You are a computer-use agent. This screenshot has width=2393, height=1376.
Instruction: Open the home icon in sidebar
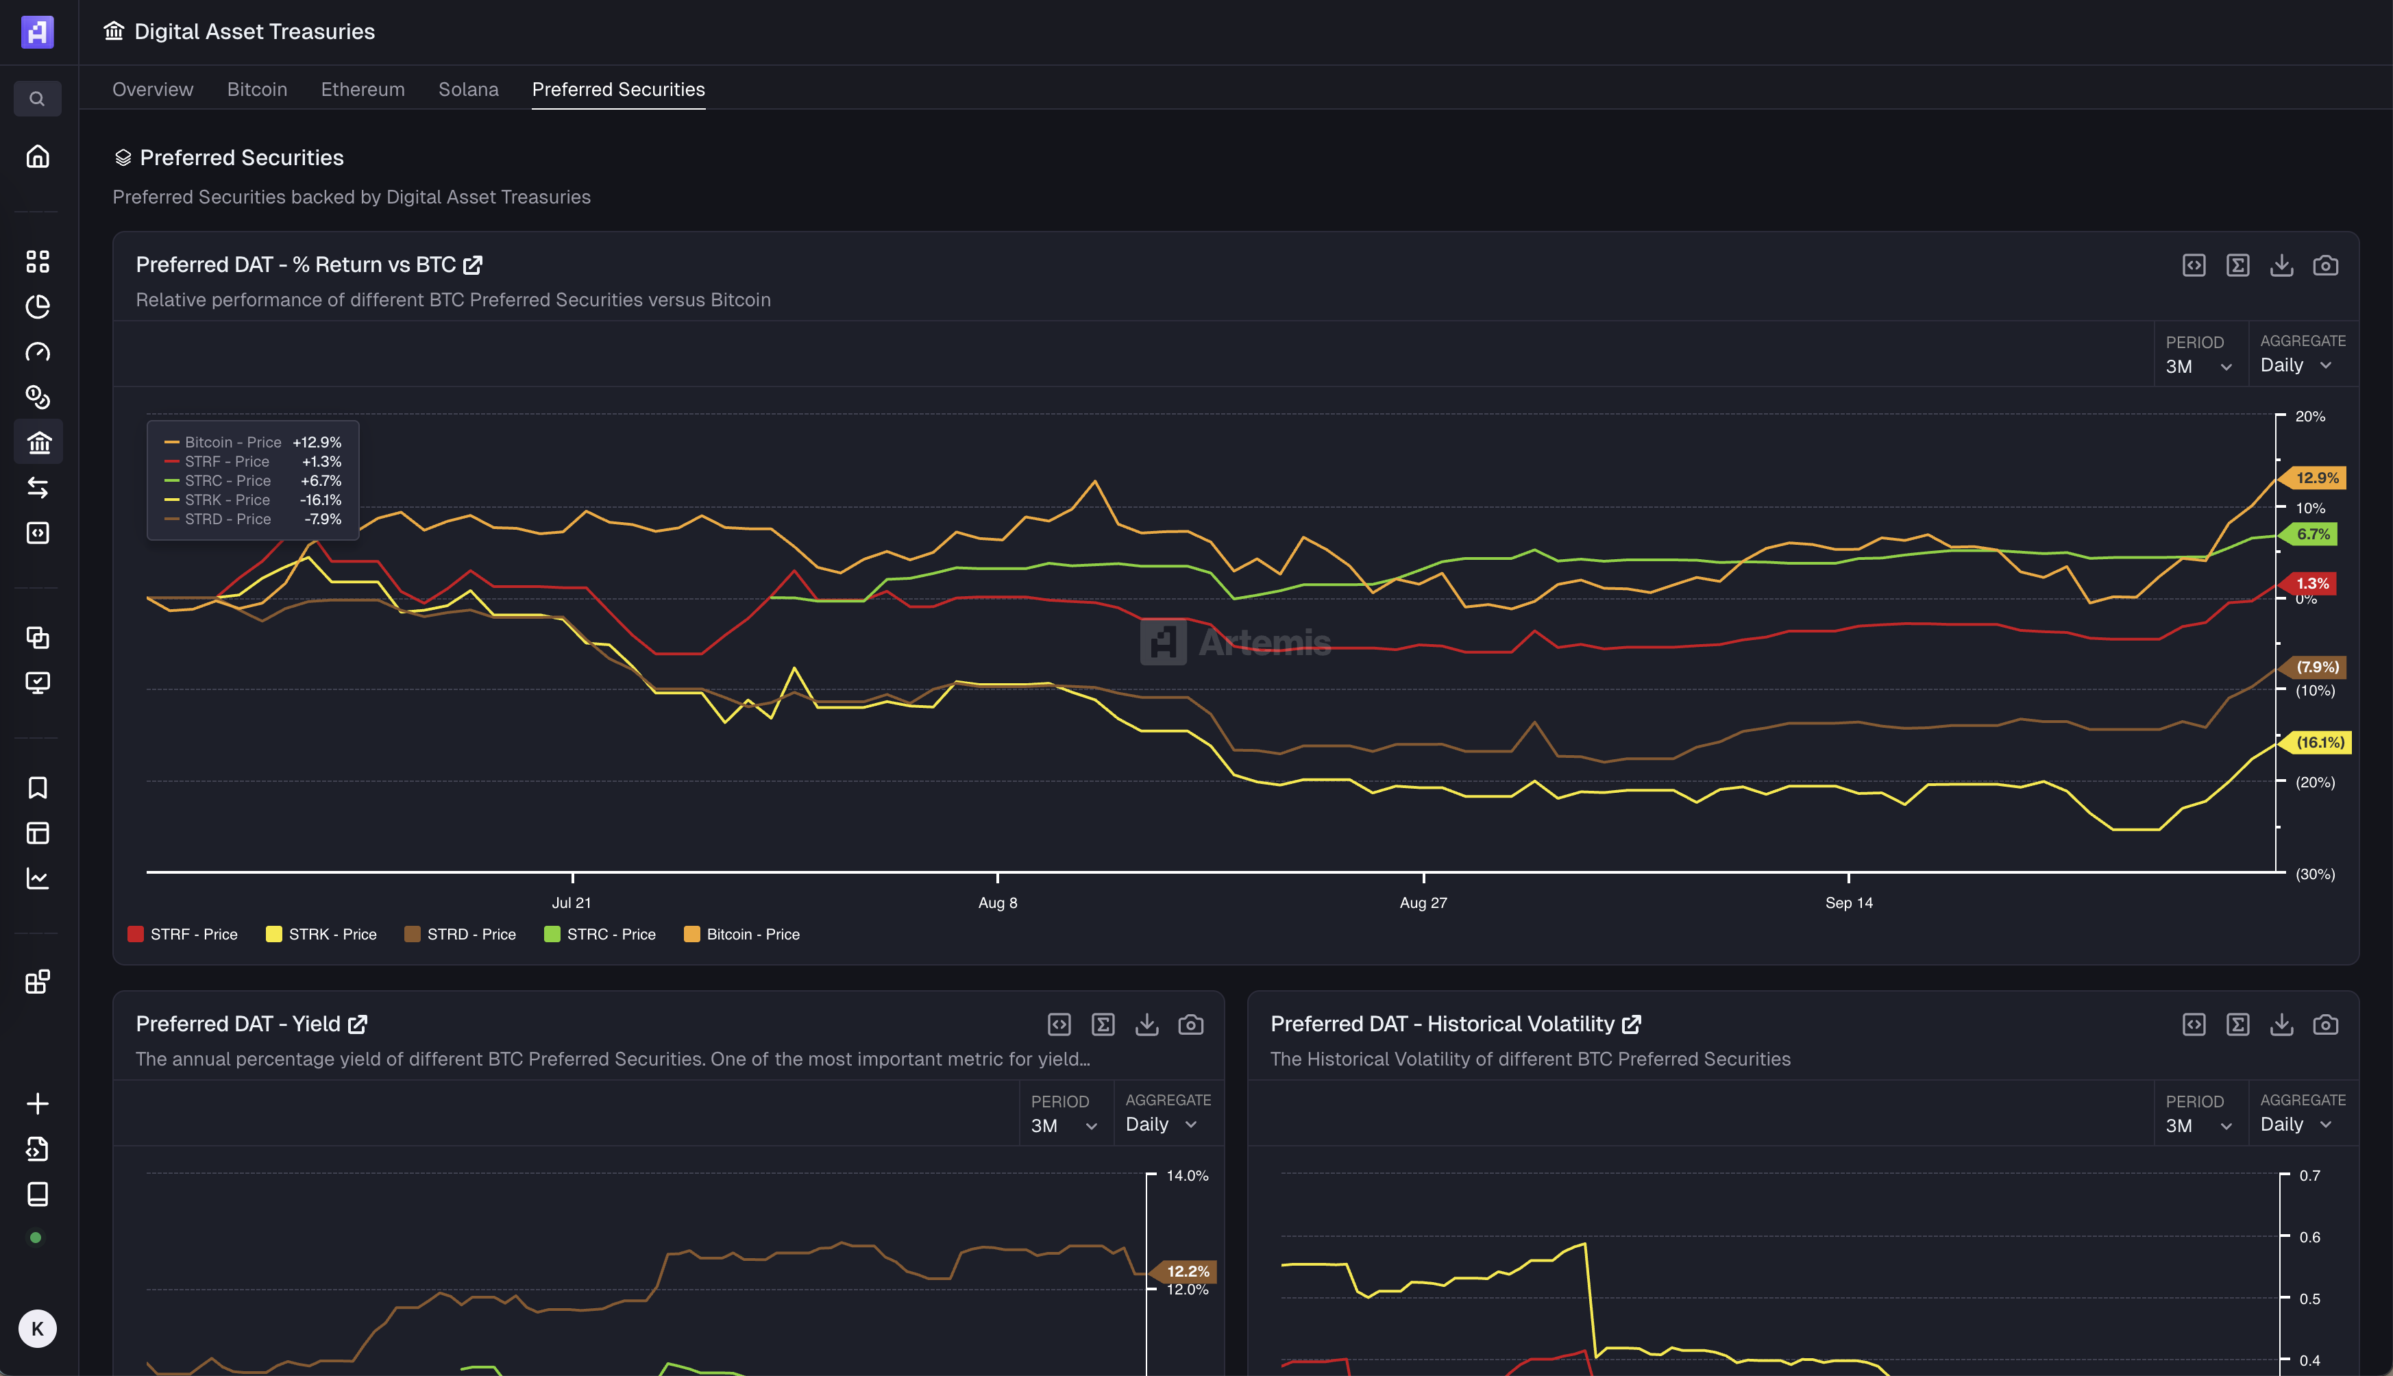(x=37, y=156)
